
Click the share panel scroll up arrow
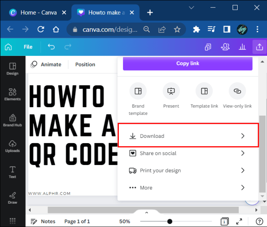(x=262, y=62)
